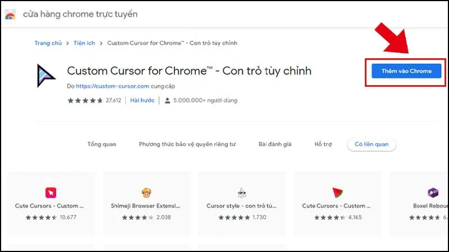The height and width of the screenshot is (252, 449).
Task: Open the Cursor style extension icon
Action: pos(242,193)
